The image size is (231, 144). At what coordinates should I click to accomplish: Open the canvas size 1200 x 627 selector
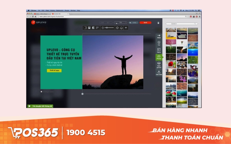tap(106, 23)
